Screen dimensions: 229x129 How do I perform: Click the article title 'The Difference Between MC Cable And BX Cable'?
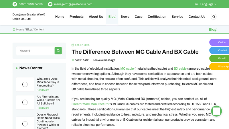[135, 52]
